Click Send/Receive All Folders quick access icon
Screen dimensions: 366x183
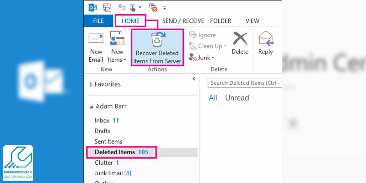pos(108,7)
